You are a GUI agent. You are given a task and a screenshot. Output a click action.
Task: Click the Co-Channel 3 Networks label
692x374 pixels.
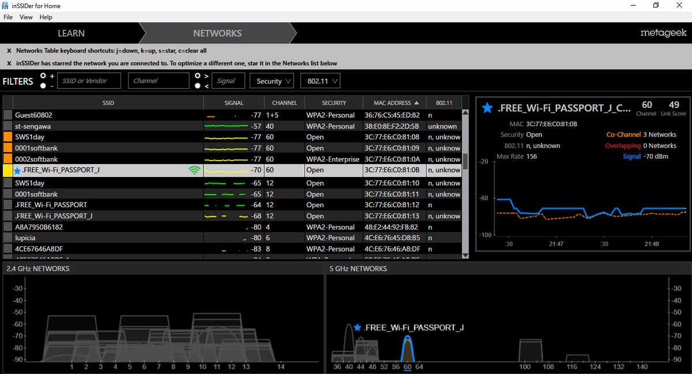pyautogui.click(x=641, y=134)
